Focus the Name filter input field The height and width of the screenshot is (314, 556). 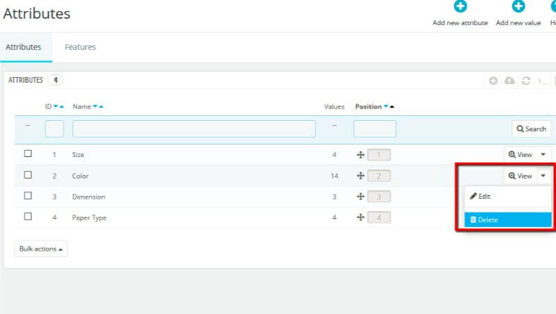[194, 129]
